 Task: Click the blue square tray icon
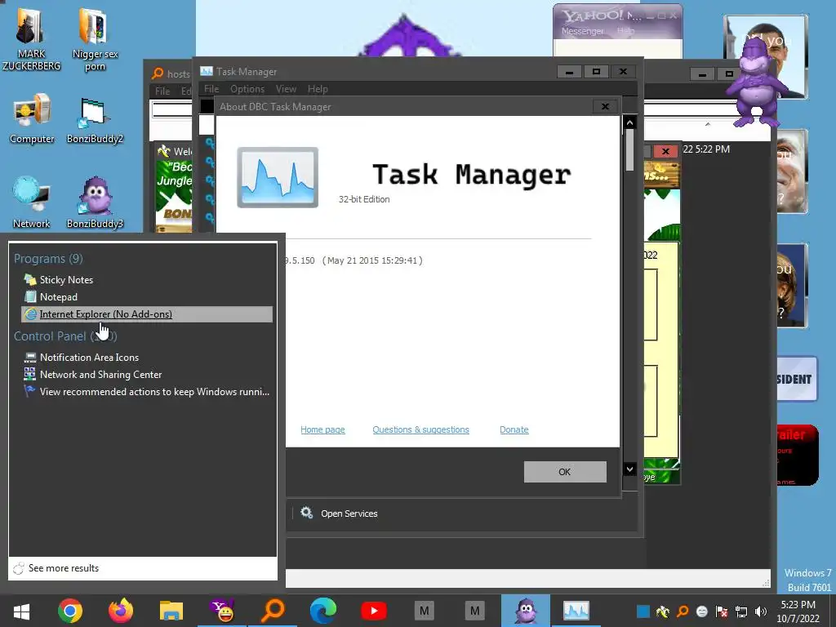pyautogui.click(x=643, y=611)
